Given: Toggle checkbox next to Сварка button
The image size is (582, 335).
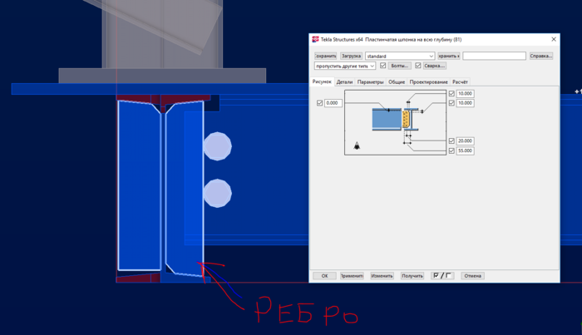Looking at the screenshot, I should (x=418, y=66).
